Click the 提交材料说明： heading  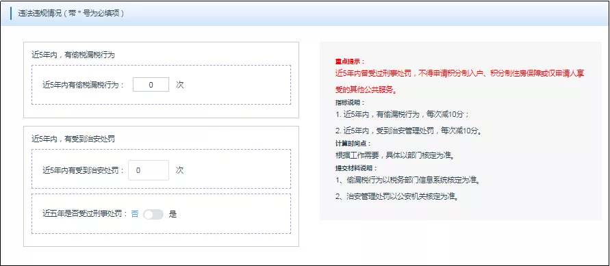point(357,168)
